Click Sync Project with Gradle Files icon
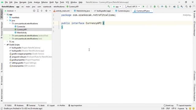Image resolution: width=196 pixels, height=110 pixels. pyautogui.click(x=174, y=6)
